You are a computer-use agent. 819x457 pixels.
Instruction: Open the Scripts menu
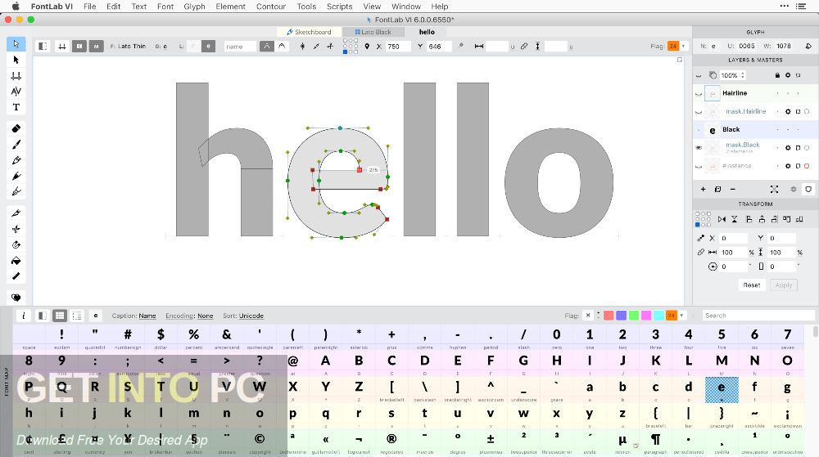pos(340,7)
